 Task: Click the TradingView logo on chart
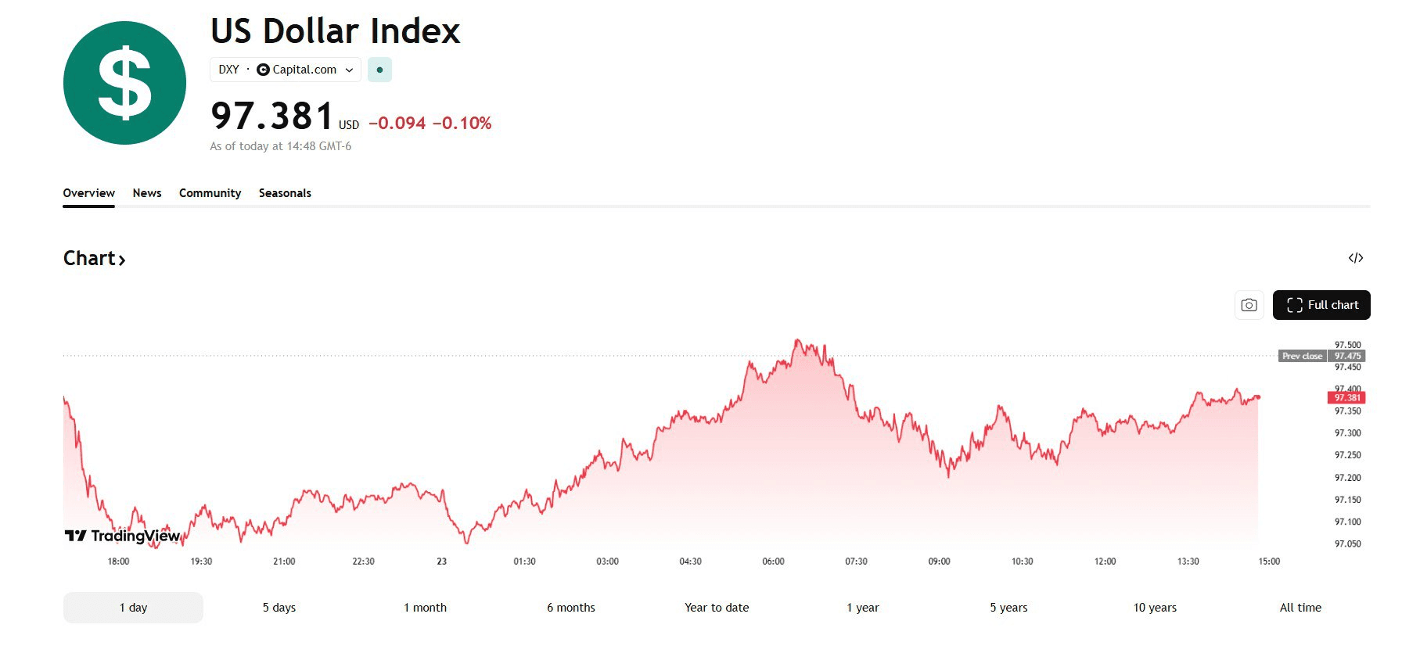click(x=123, y=536)
